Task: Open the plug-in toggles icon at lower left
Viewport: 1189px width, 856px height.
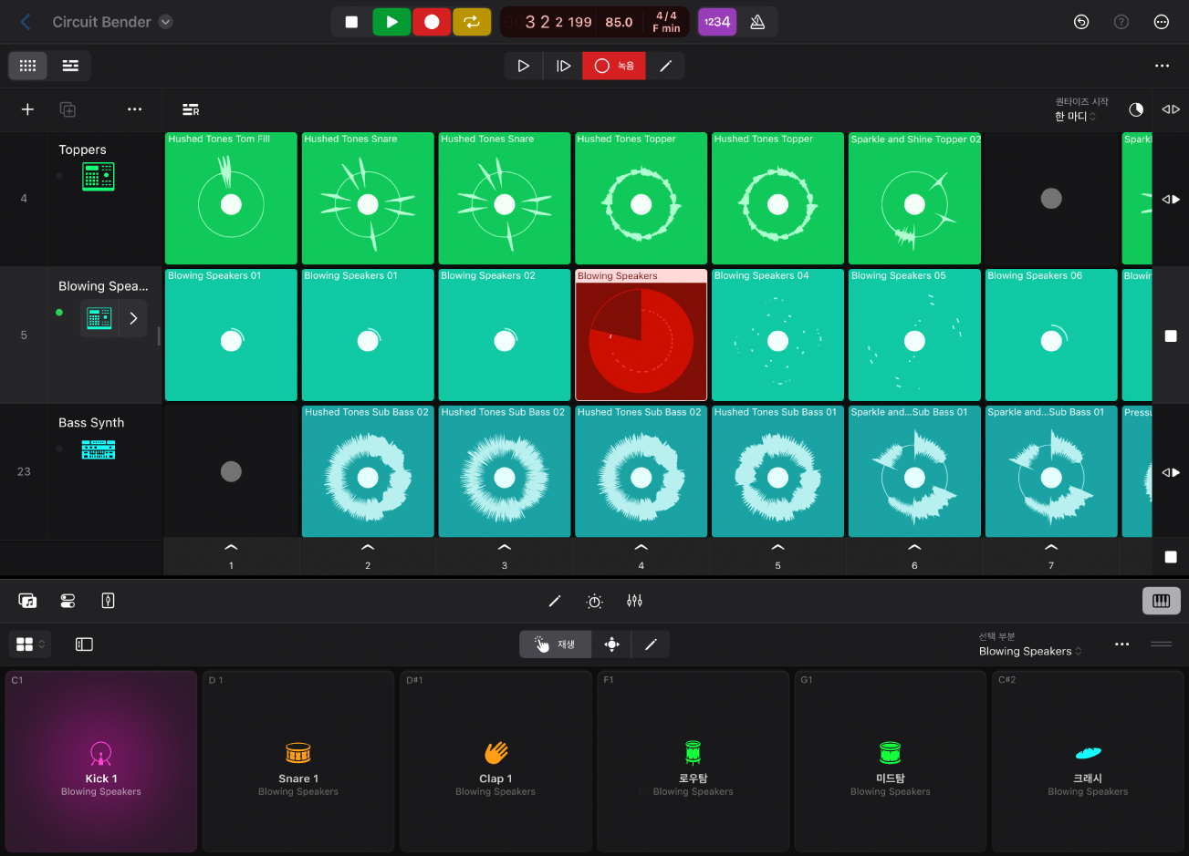Action: [68, 601]
